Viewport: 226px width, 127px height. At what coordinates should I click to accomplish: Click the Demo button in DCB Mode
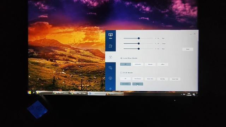[138, 84]
